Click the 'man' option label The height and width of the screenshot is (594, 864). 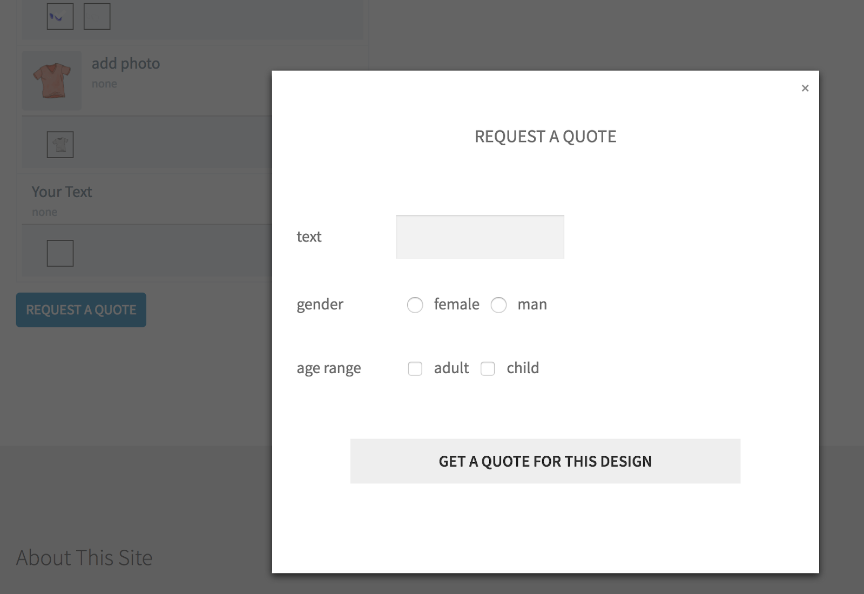(532, 305)
